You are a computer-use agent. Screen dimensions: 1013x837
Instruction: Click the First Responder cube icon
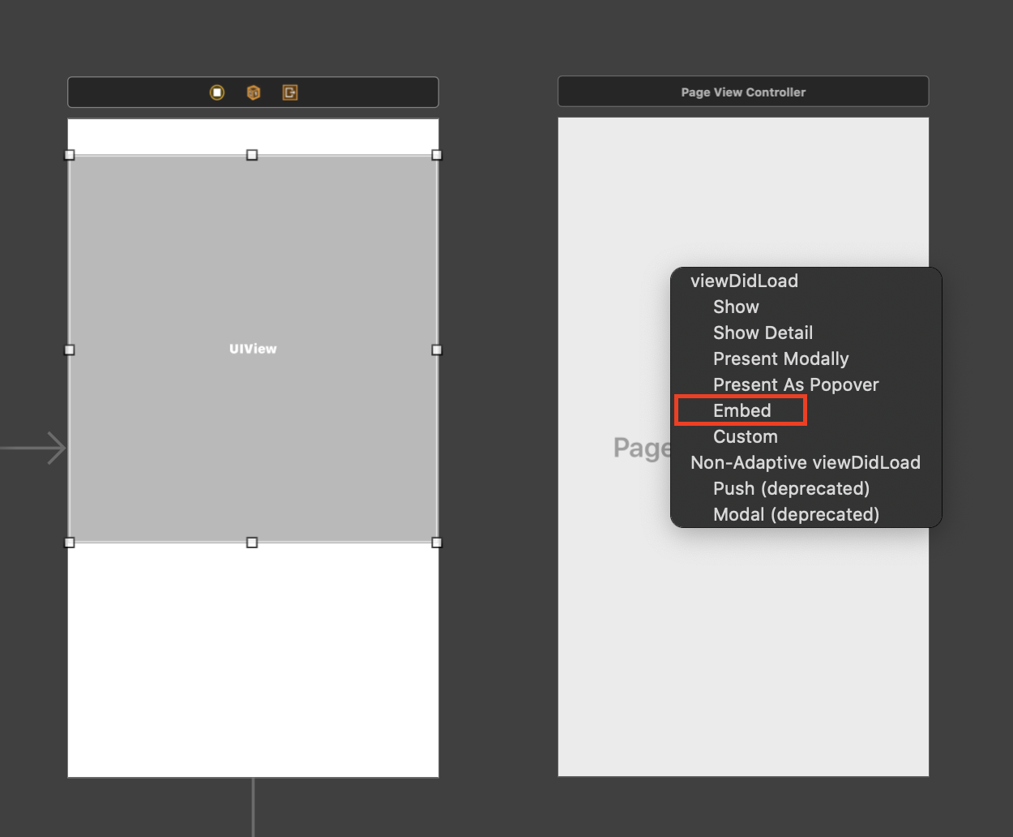point(253,92)
